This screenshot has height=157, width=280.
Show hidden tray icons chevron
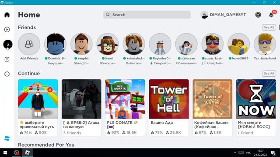[x=235, y=153]
